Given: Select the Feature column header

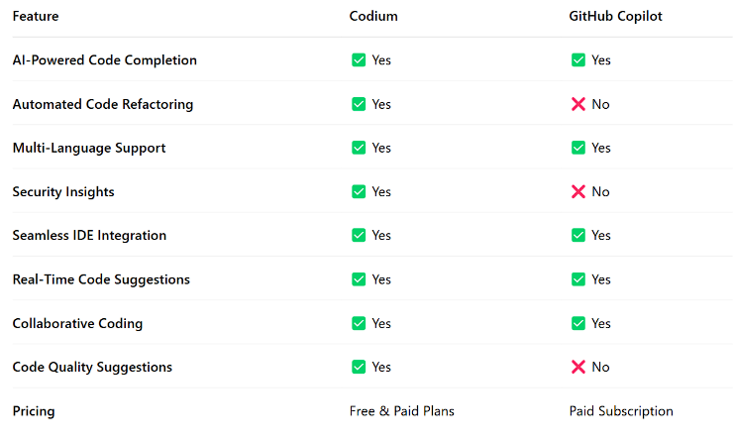Looking at the screenshot, I should point(36,16).
